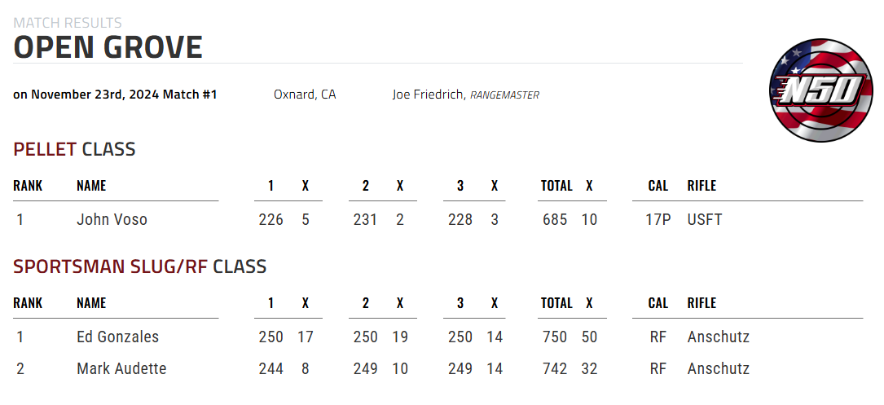This screenshot has width=884, height=405.
Task: Click the PELLET CLASS heading
Action: tap(74, 149)
